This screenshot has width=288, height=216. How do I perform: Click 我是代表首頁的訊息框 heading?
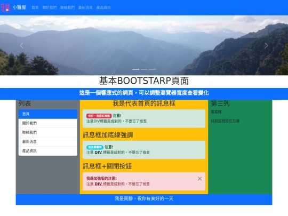[144, 103]
